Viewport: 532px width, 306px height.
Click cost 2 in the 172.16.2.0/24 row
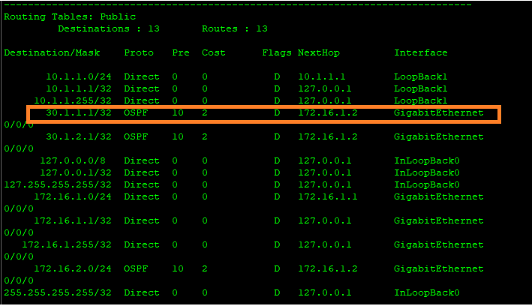(205, 269)
